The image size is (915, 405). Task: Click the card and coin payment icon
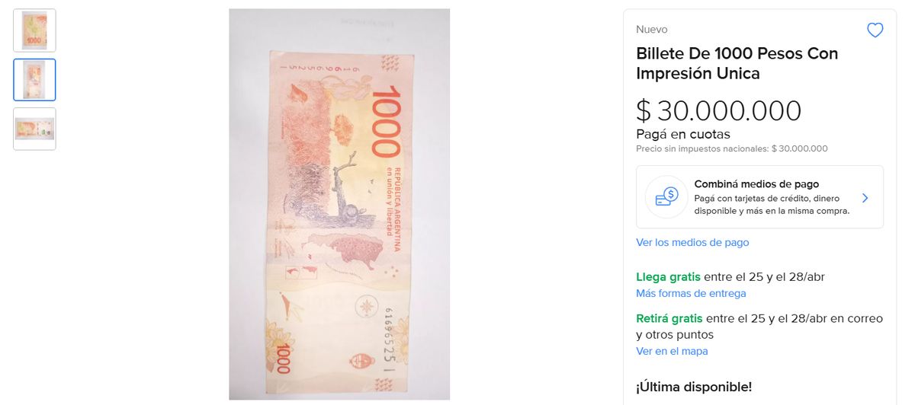(x=666, y=197)
